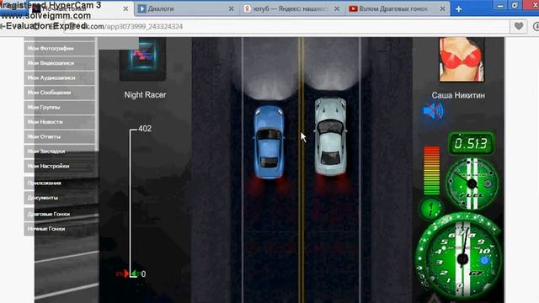The width and height of the screenshot is (539, 303).
Task: Toggle the blue speaker sound icon
Action: click(x=433, y=111)
